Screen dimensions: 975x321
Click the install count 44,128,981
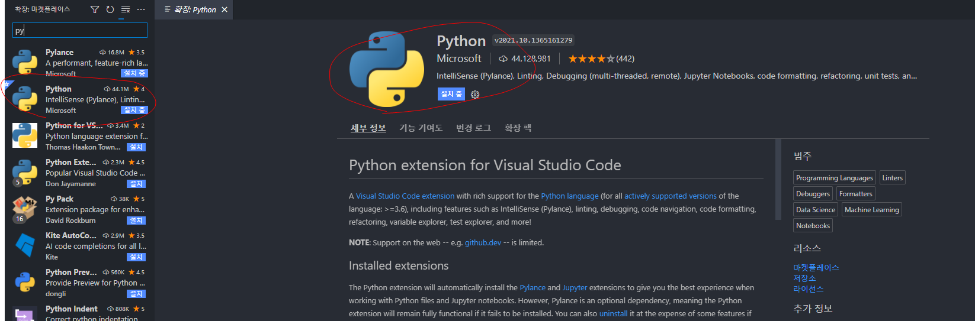pyautogui.click(x=525, y=59)
